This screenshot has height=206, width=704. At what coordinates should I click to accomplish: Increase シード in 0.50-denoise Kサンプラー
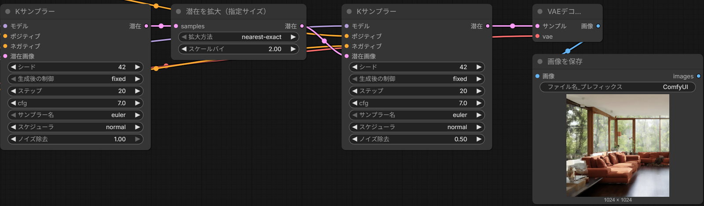click(479, 67)
